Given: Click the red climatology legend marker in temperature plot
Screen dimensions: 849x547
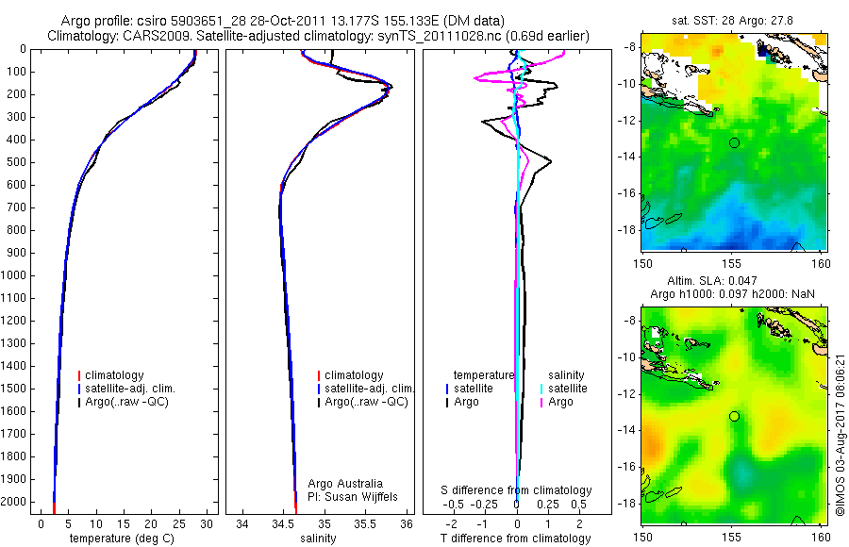Looking at the screenshot, I should click(x=79, y=375).
